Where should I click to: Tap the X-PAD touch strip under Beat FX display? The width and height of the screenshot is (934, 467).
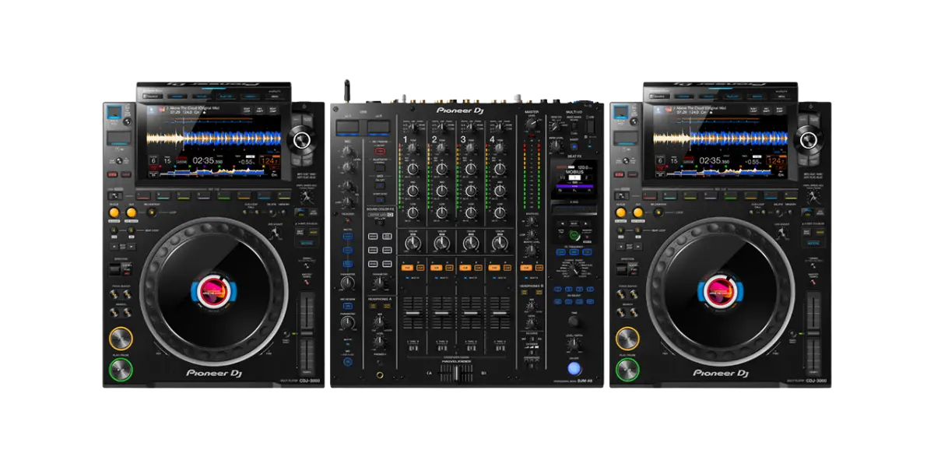click(x=574, y=210)
